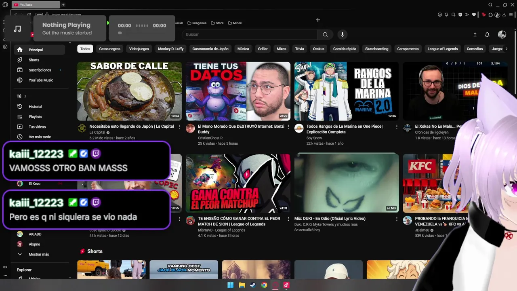Click the Opera sidebar settings gear icon
The image size is (517, 291).
coord(5,47)
